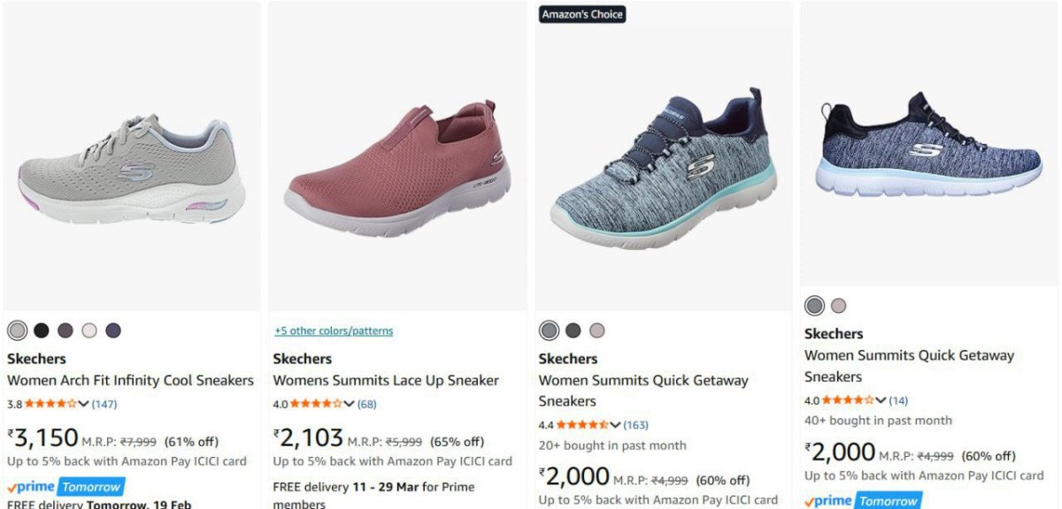This screenshot has width=1062, height=509.
Task: Click the Prime logo under the ₹3,150 price
Action: pyautogui.click(x=32, y=487)
